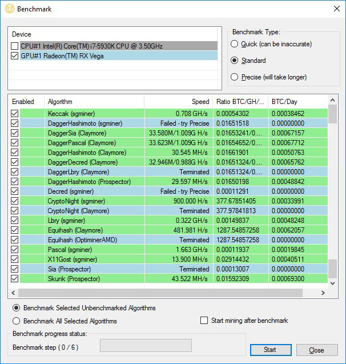346x364 pixels.
Task: Select Quick benchmark type
Action: coord(235,44)
